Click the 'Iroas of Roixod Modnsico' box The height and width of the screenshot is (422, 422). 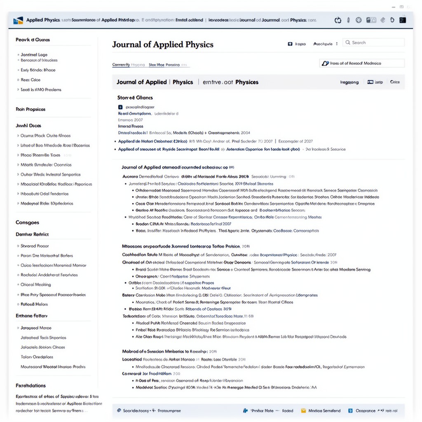tap(362, 63)
